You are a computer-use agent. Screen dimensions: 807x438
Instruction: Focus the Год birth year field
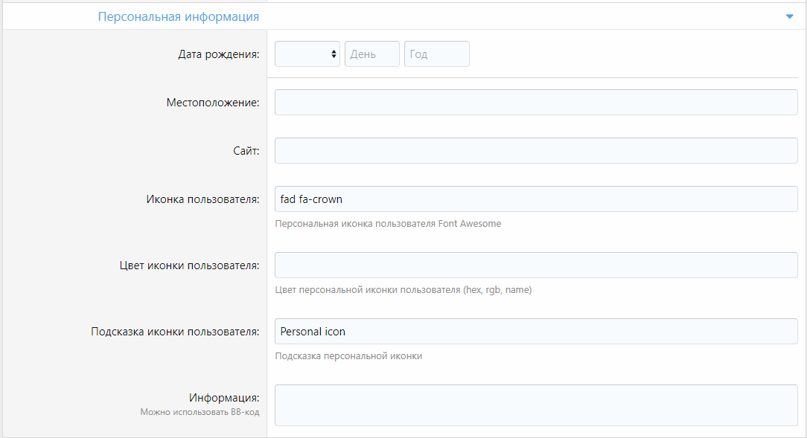[x=436, y=54]
